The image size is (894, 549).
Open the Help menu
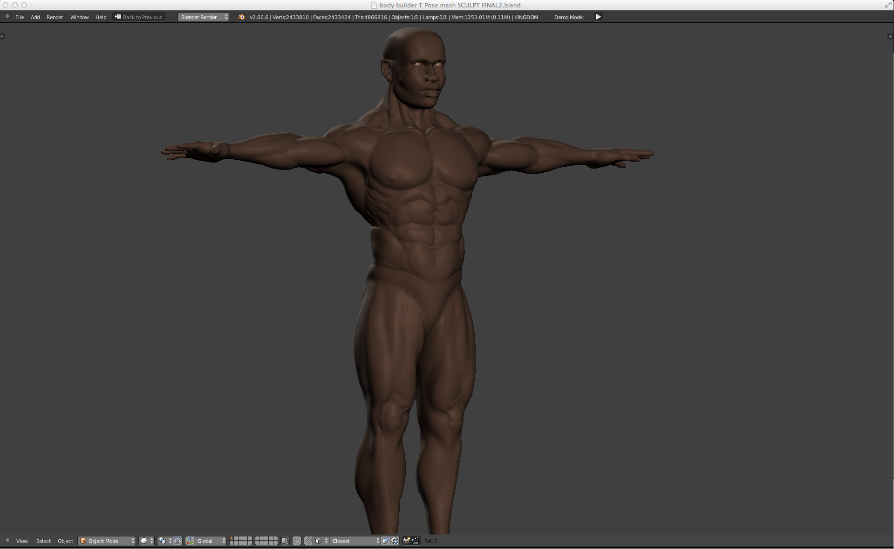101,17
